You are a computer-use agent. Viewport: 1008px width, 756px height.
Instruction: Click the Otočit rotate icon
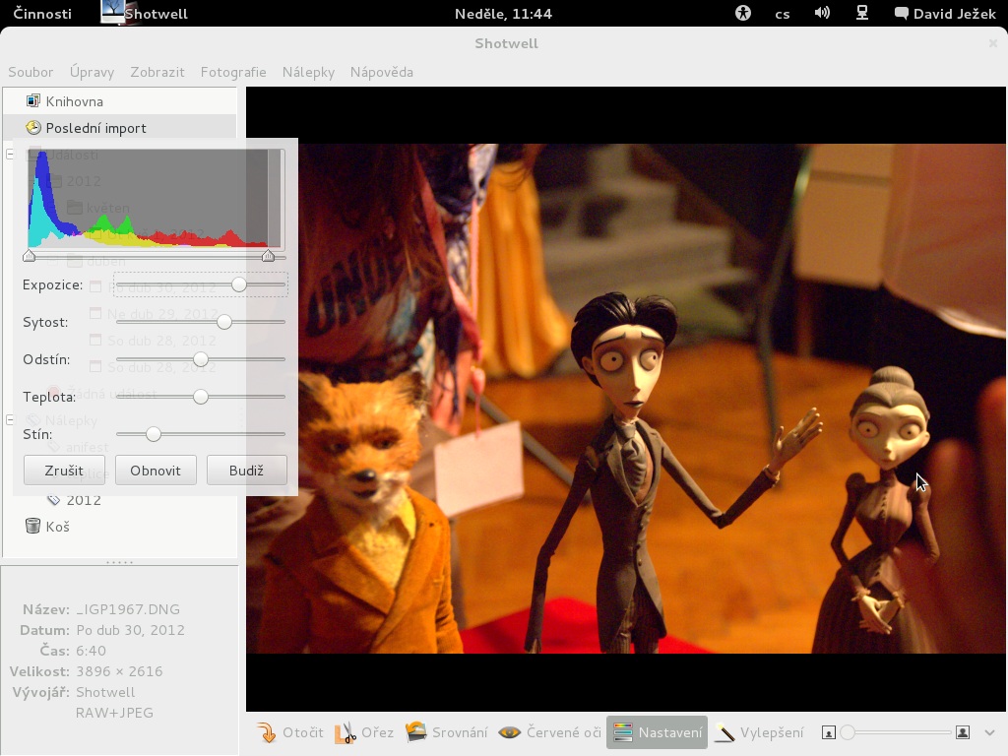[266, 732]
